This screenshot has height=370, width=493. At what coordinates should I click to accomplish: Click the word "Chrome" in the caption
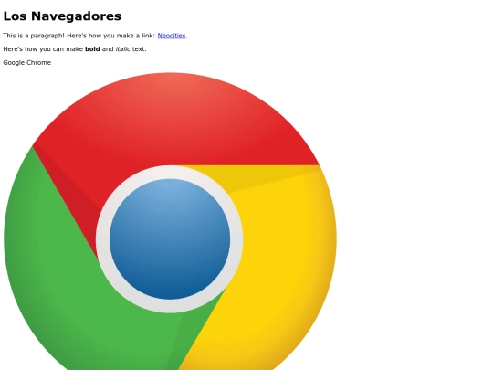(x=38, y=63)
